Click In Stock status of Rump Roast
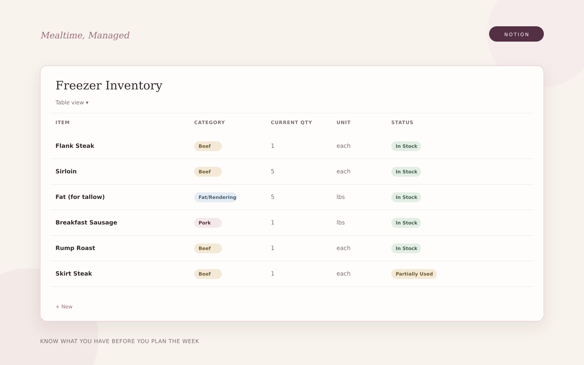The width and height of the screenshot is (584, 365). click(406, 248)
